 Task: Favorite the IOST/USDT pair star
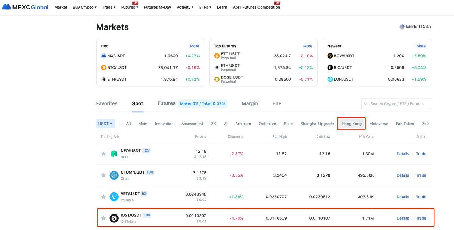[x=103, y=218]
